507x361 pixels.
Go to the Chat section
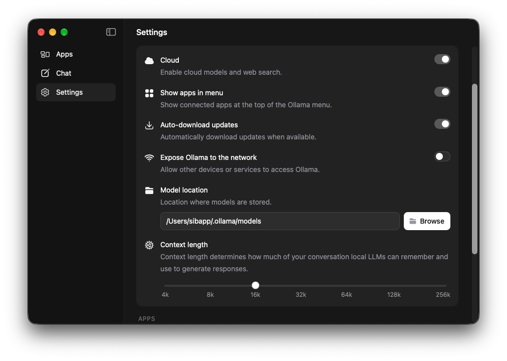[76, 73]
